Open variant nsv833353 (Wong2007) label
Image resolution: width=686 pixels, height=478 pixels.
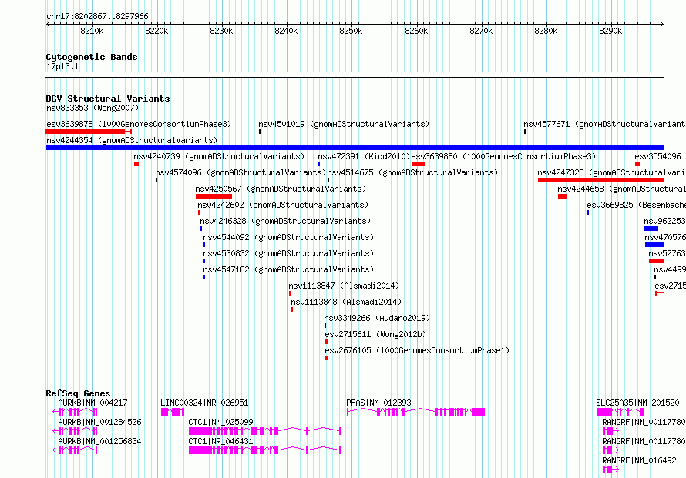click(92, 108)
